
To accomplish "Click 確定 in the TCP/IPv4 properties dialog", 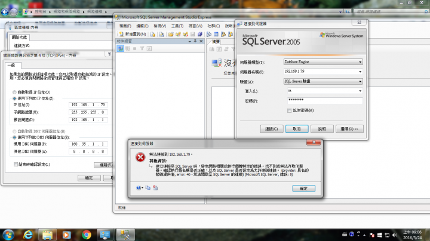I will 89,178.
